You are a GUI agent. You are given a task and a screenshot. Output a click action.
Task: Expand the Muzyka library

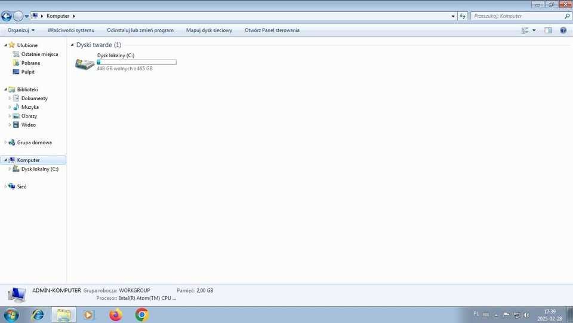click(10, 107)
